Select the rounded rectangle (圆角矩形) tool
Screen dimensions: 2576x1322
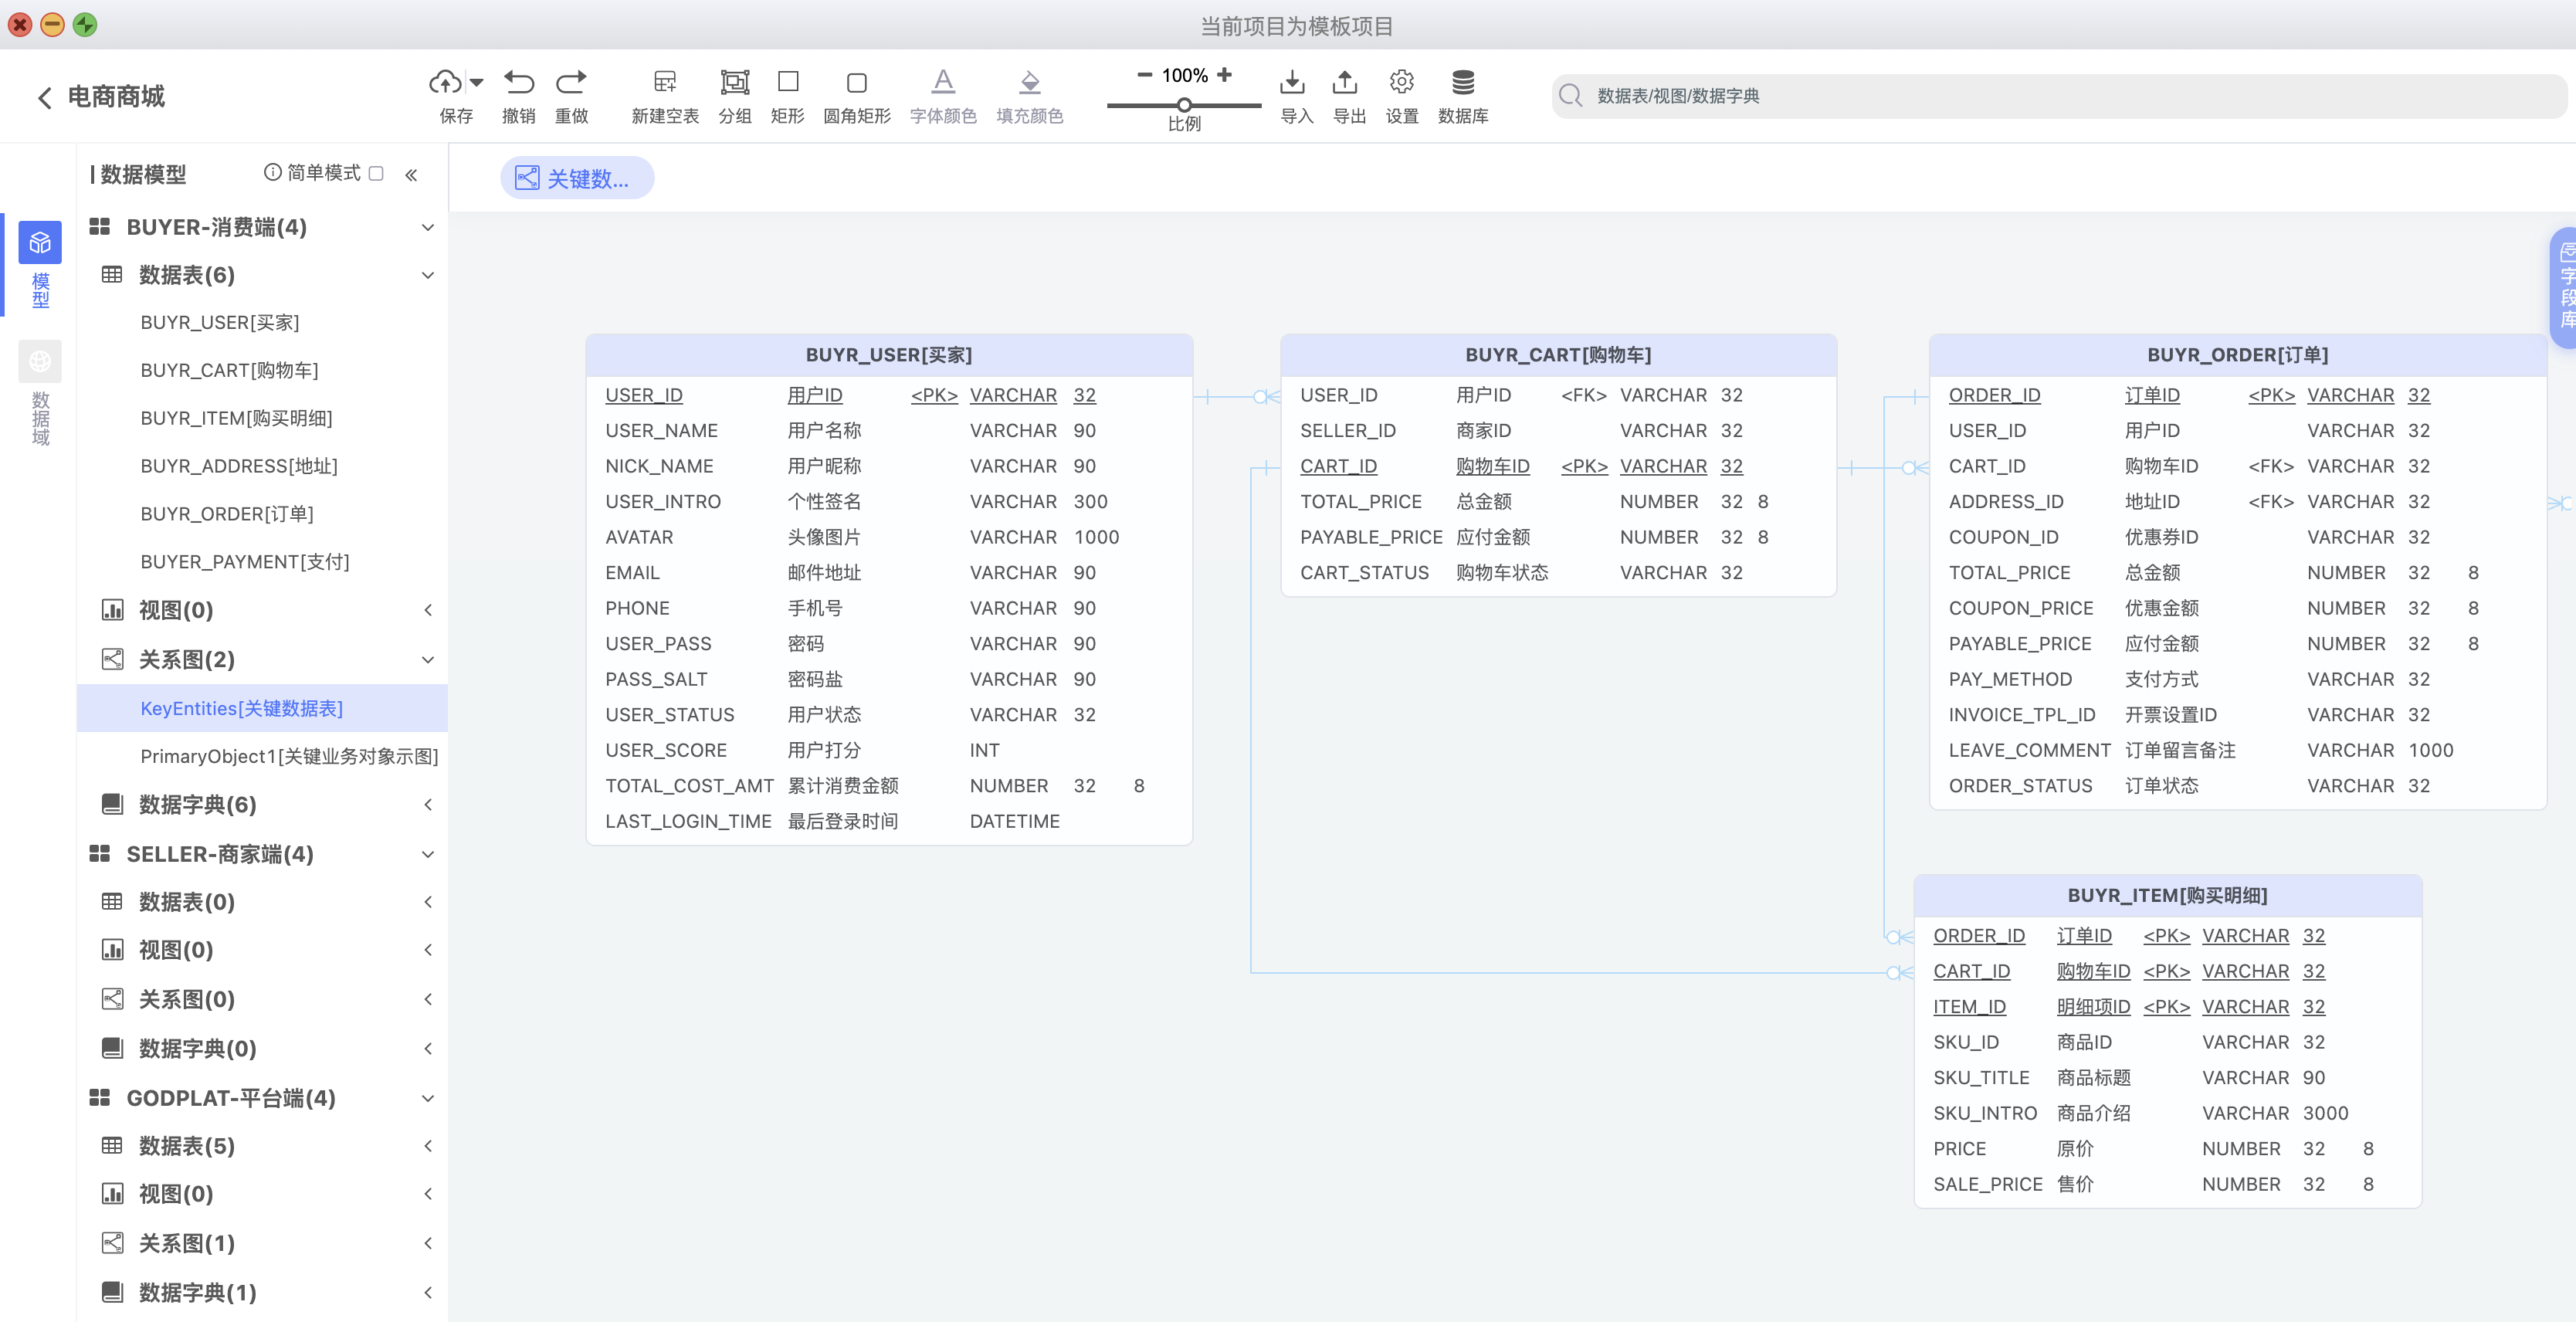click(856, 81)
